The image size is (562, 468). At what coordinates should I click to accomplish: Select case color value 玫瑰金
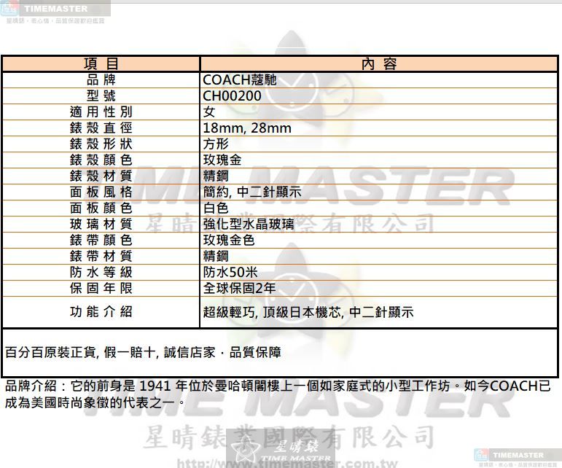click(222, 160)
